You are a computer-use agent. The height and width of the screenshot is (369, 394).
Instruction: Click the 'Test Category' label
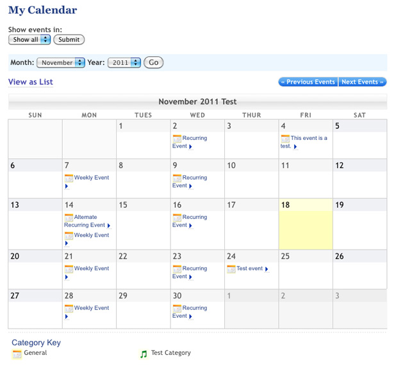[171, 353]
